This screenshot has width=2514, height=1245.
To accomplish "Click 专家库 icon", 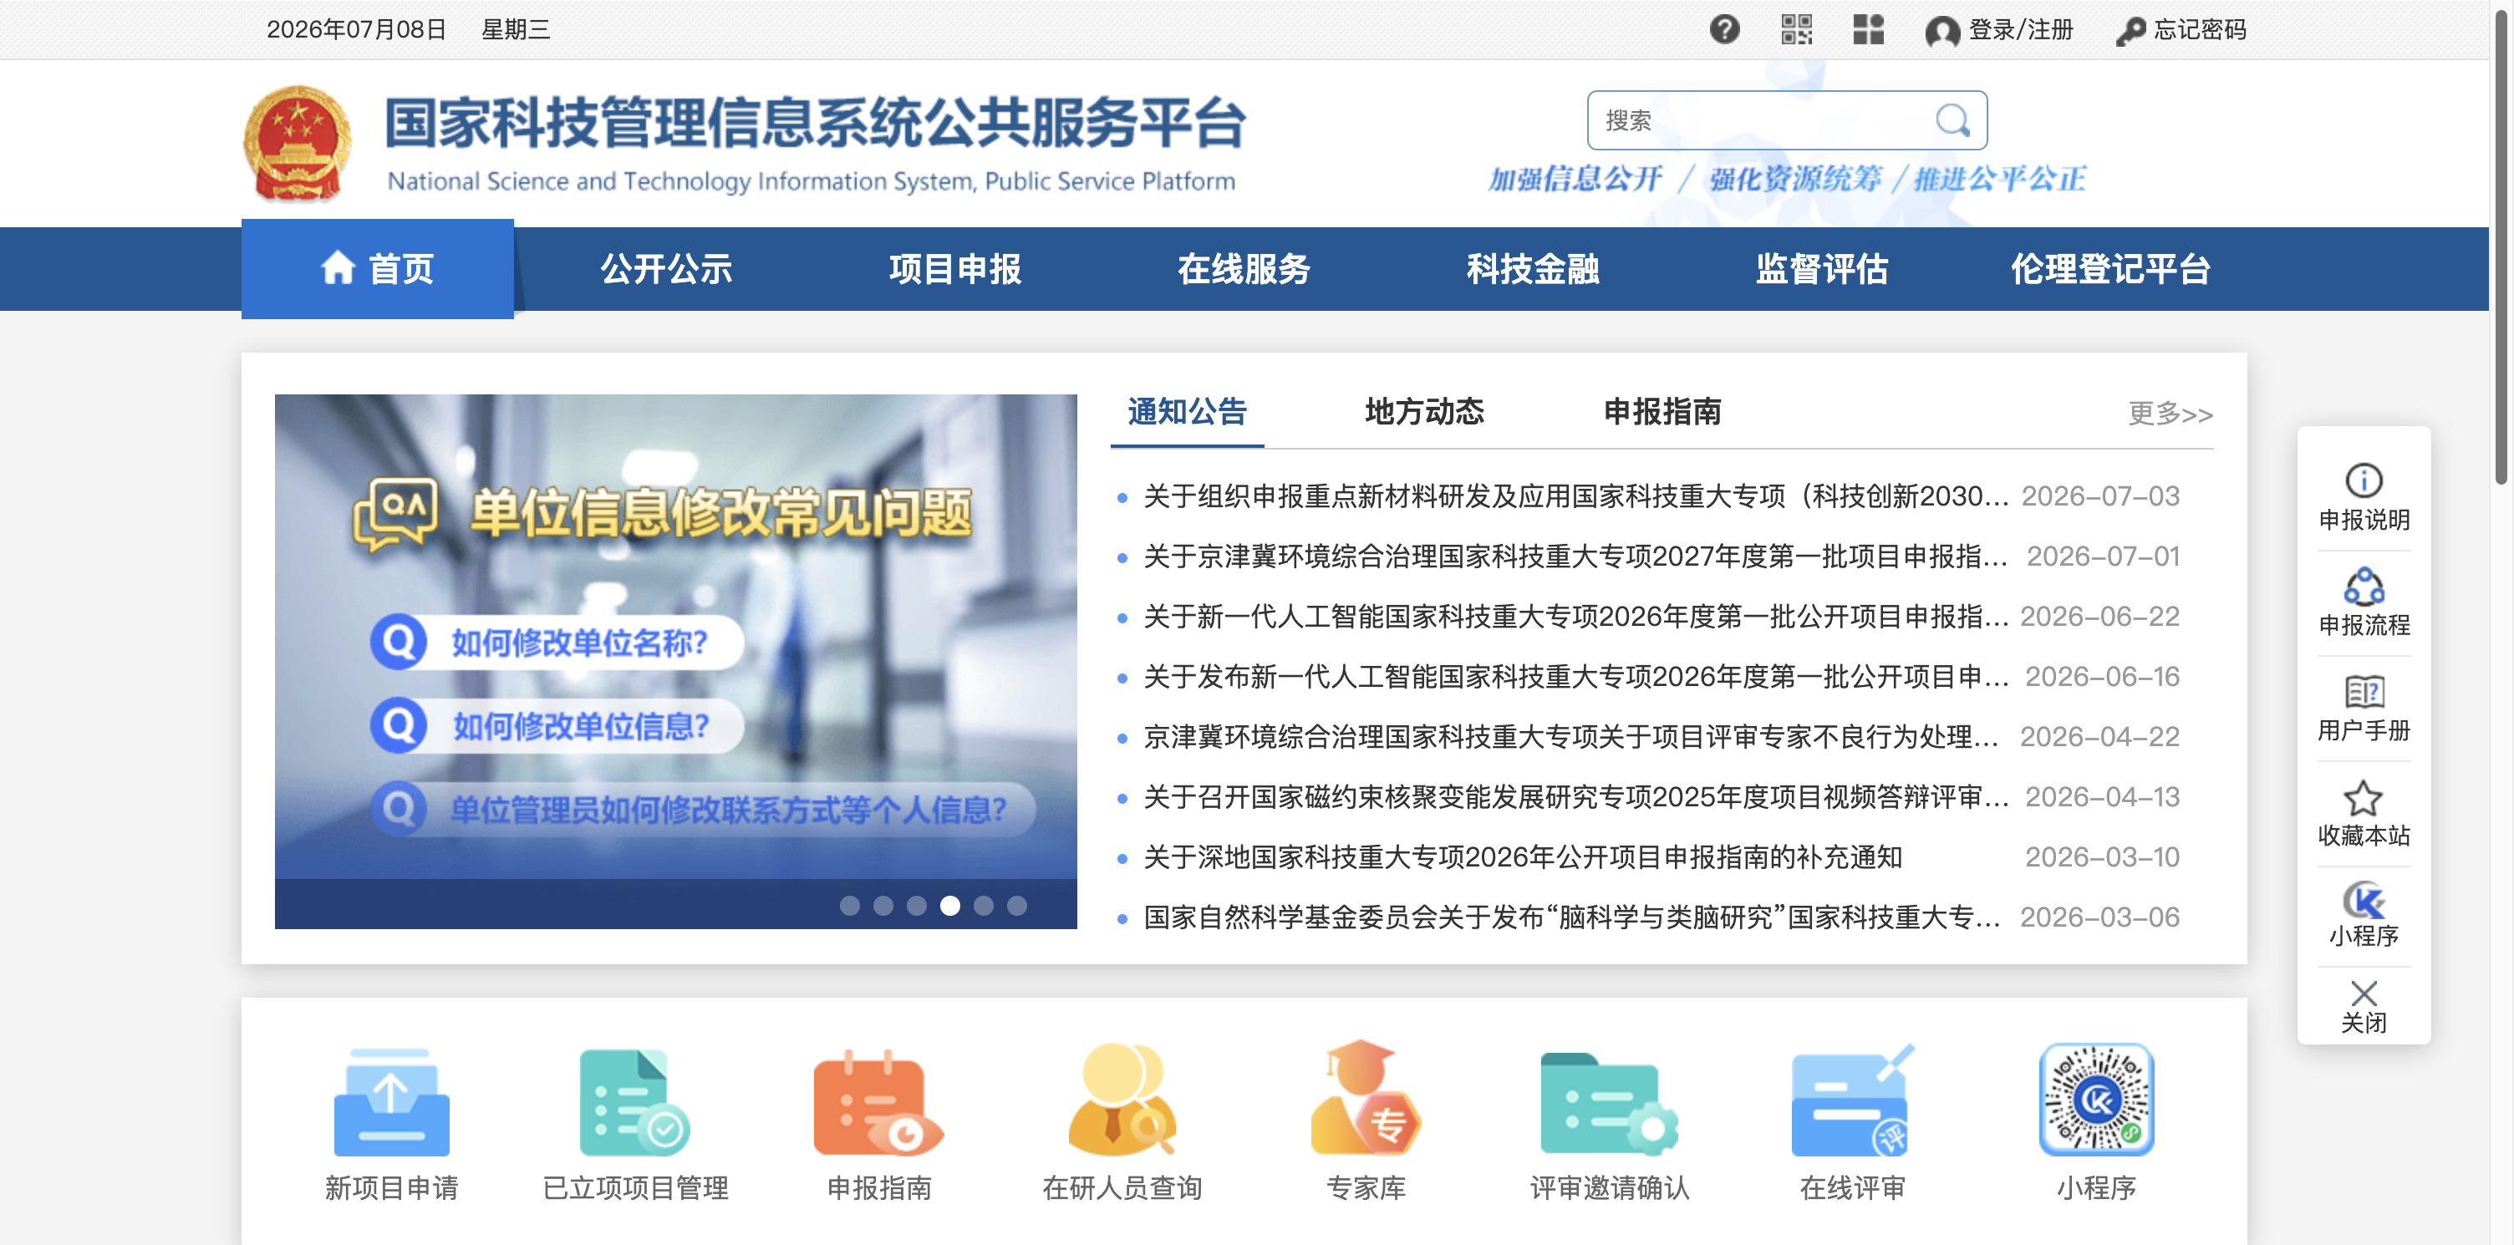I will point(1366,1098).
